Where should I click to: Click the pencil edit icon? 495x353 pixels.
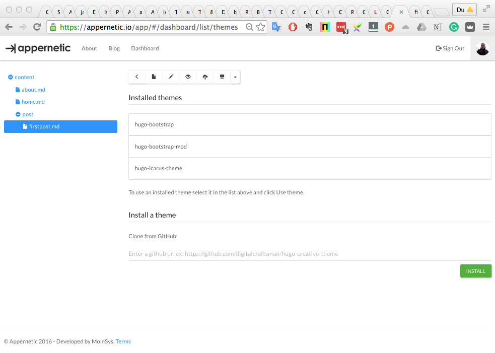[x=171, y=77]
